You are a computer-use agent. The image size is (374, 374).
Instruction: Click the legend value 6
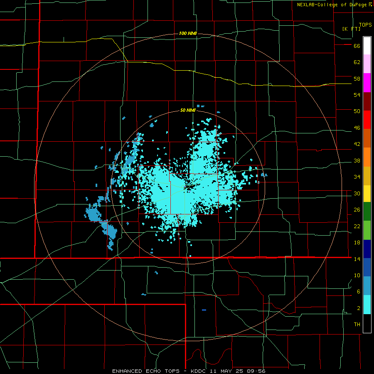pos(359,291)
